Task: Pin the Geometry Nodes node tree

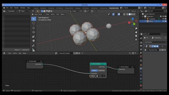Action: click(x=82, y=53)
